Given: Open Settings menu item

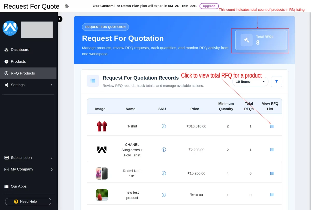Looking at the screenshot, I should tap(28, 85).
